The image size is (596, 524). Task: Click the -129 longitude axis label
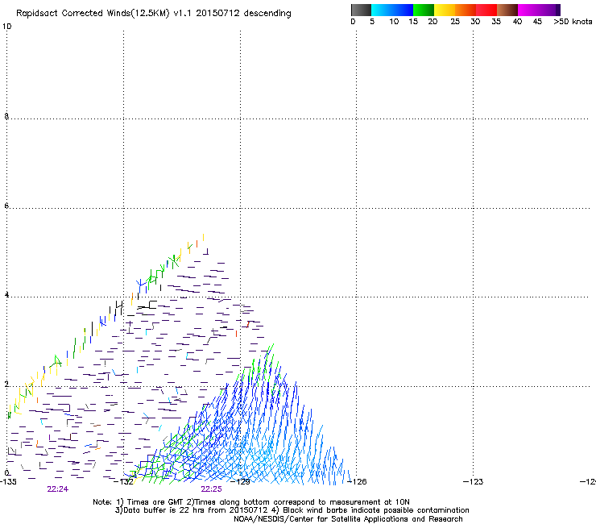pos(240,482)
